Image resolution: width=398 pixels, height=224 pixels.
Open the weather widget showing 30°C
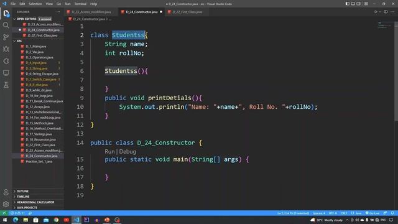(326, 220)
